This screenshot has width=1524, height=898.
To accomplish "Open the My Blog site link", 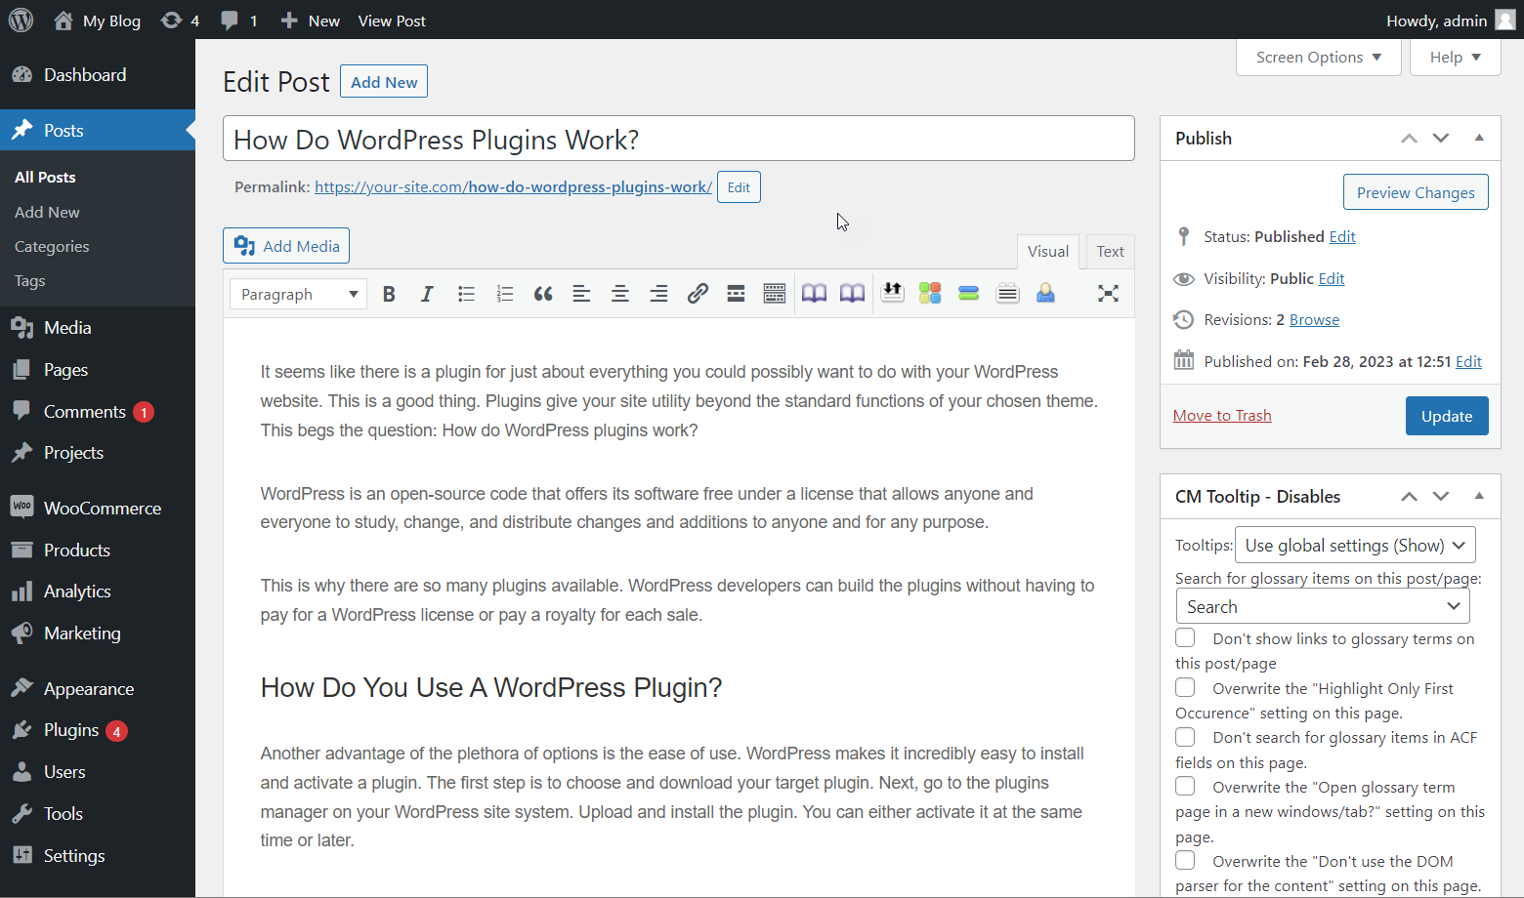I will coord(97,20).
